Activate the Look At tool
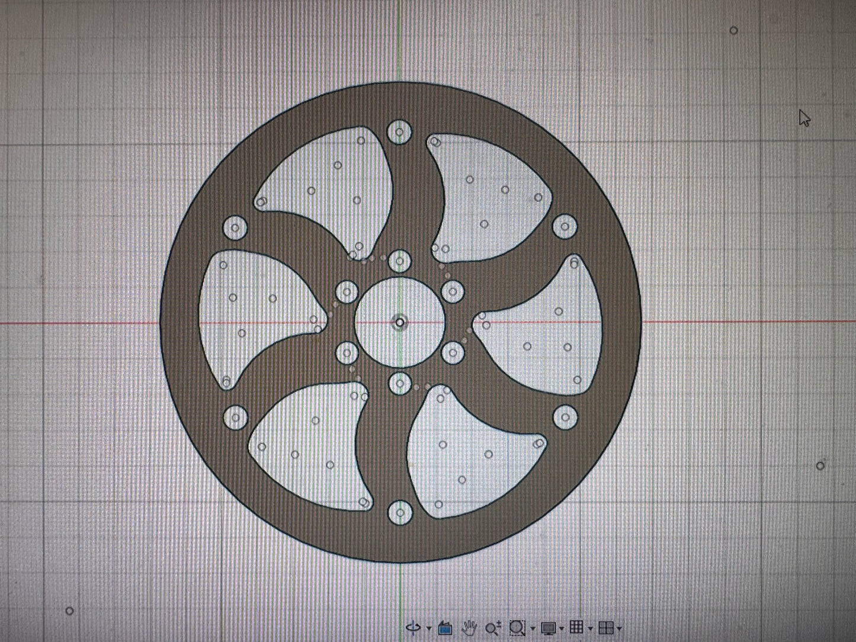 445,628
